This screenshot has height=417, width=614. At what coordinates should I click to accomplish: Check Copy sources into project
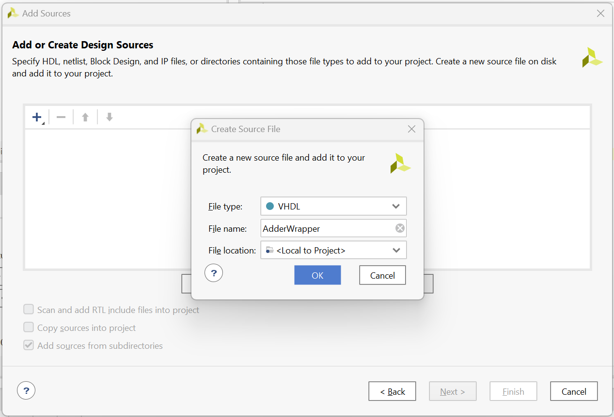[29, 327]
